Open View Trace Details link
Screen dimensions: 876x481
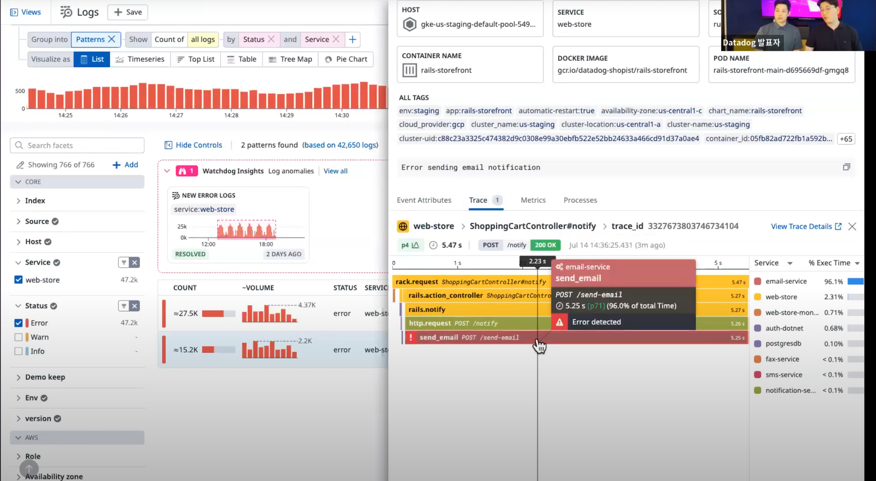tap(806, 226)
